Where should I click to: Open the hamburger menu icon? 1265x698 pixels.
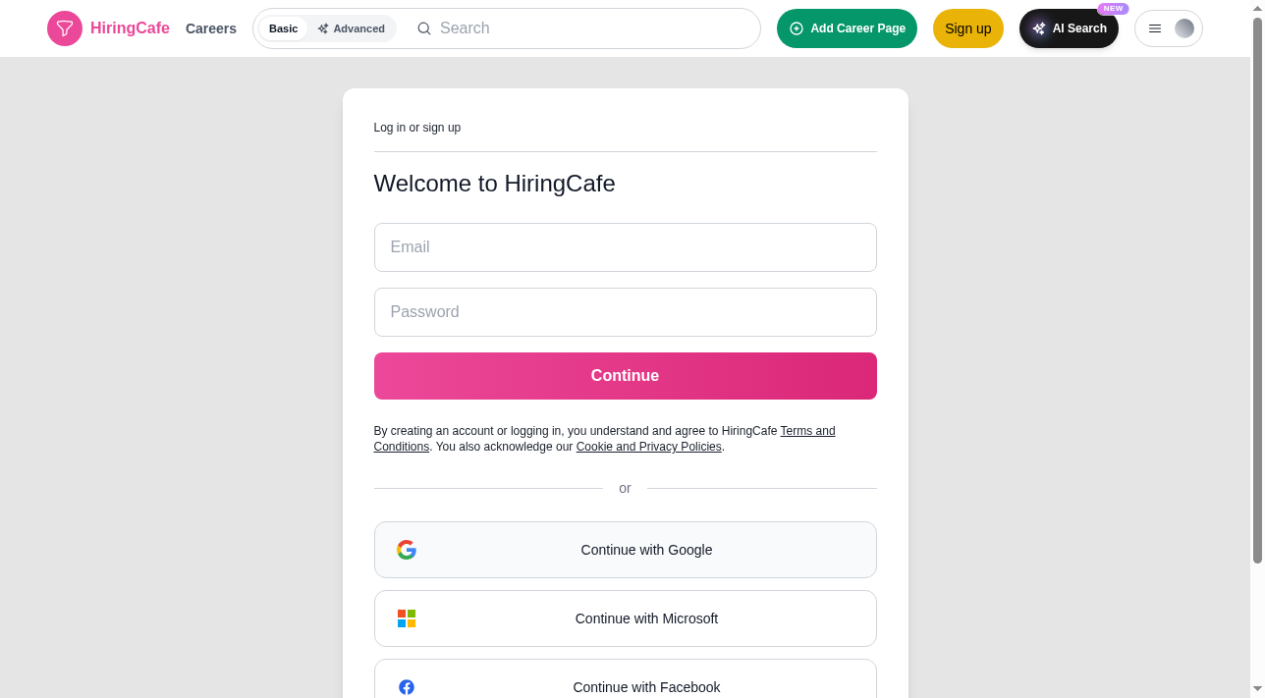pos(1155,28)
